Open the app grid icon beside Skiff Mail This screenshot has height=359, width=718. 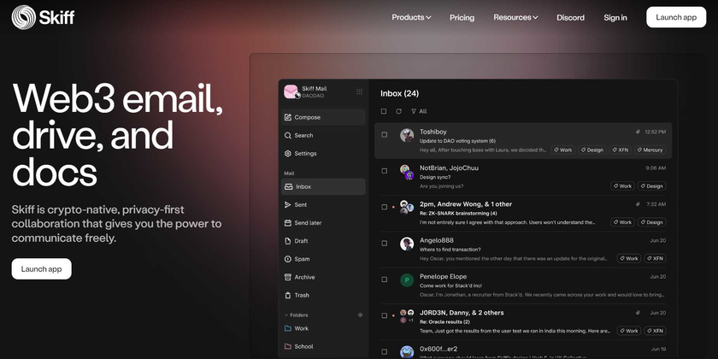[359, 91]
